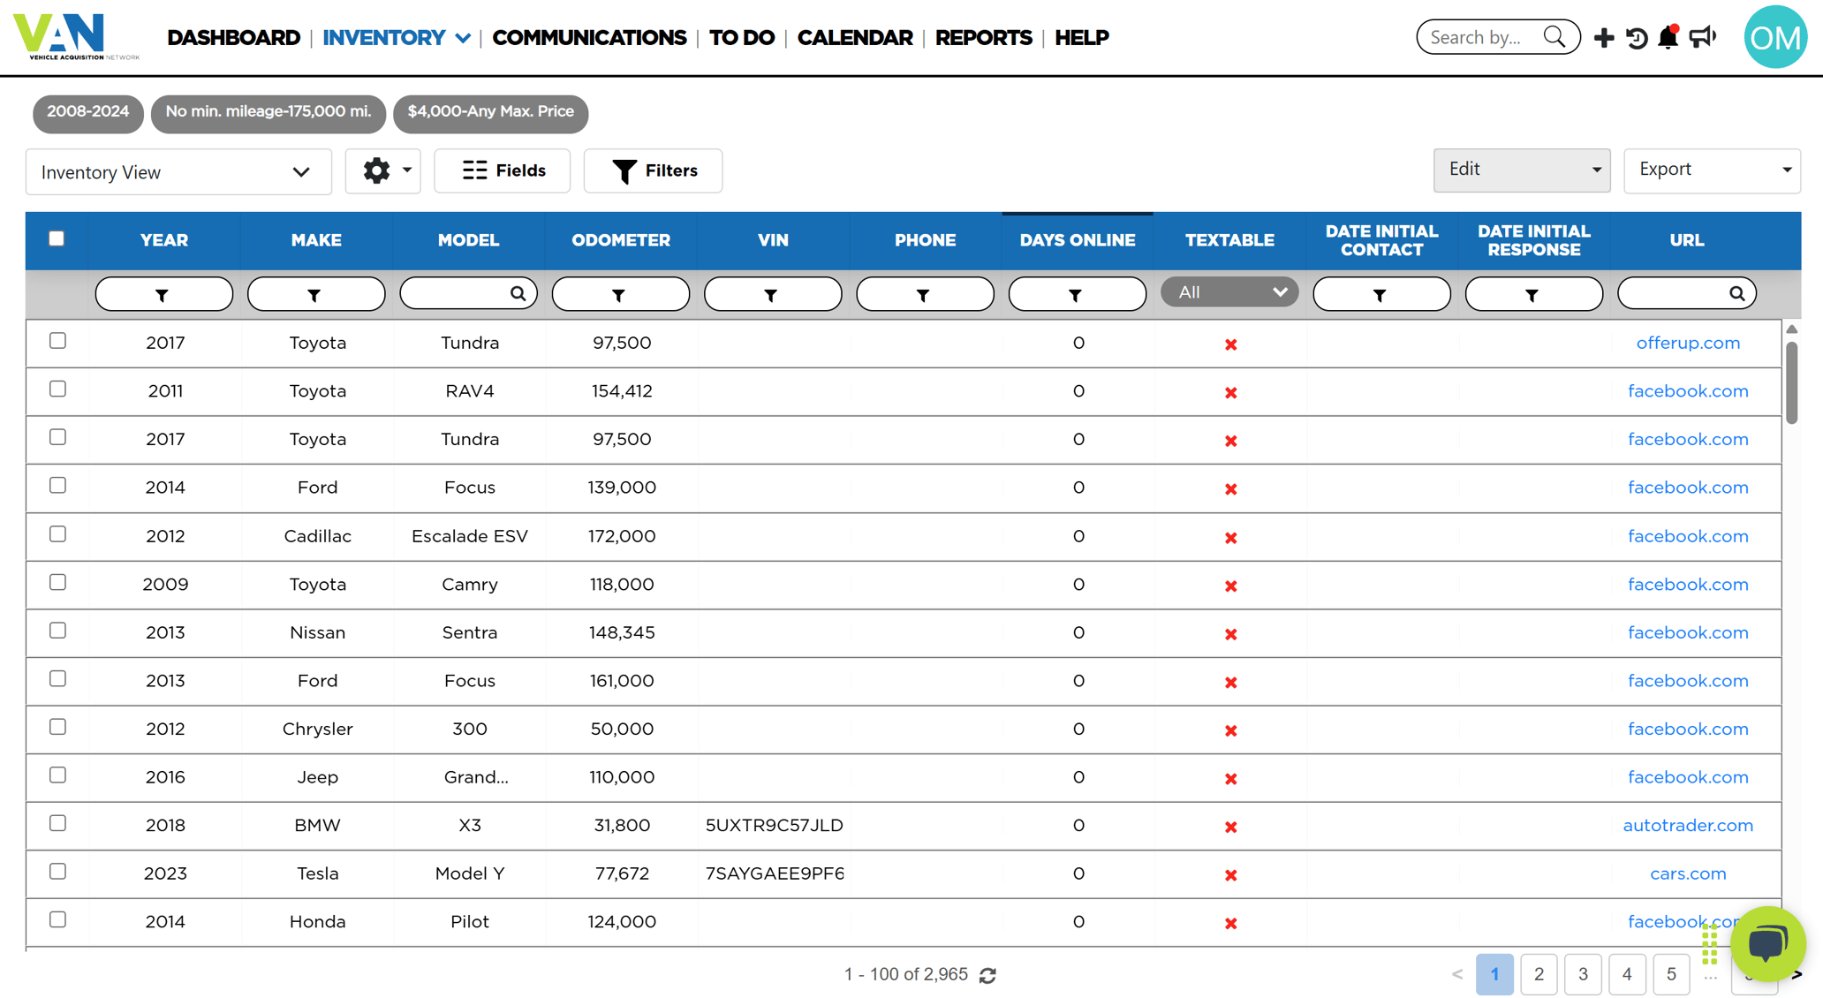The height and width of the screenshot is (998, 1823).
Task: Click the Fields button
Action: point(503,170)
